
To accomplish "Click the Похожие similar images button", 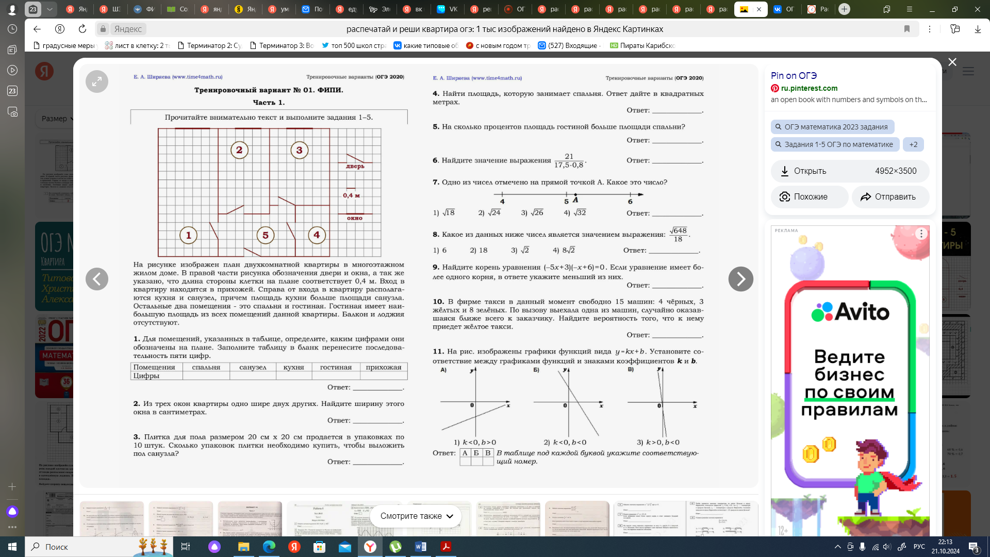I will point(809,197).
